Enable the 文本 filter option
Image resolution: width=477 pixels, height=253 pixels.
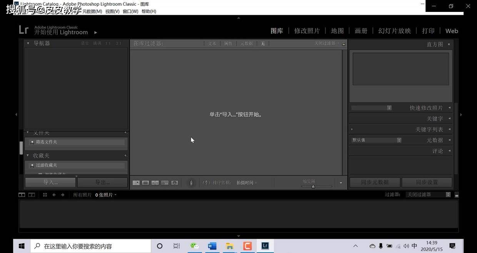tap(212, 43)
